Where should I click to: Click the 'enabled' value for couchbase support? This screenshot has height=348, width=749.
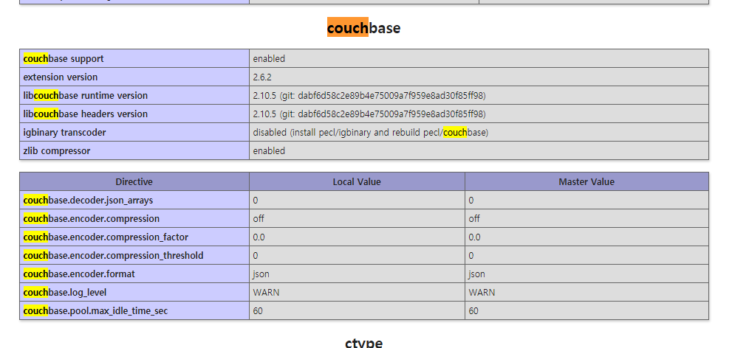point(269,59)
